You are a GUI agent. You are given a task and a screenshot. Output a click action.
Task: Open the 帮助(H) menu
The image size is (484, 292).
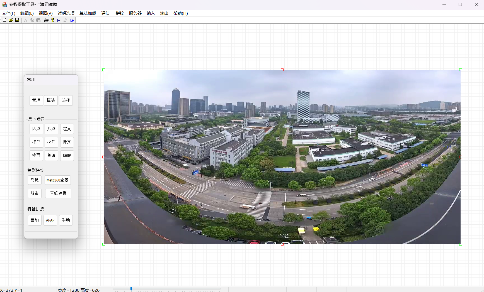tap(181, 13)
